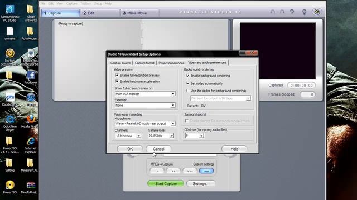Open the Sample rate 22.05 kHz dropdown
357x200 pixels.
(x=161, y=136)
